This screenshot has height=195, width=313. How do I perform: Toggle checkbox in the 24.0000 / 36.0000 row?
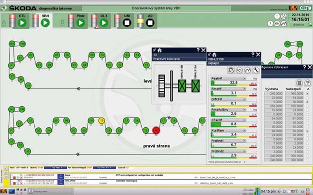[x=308, y=135]
